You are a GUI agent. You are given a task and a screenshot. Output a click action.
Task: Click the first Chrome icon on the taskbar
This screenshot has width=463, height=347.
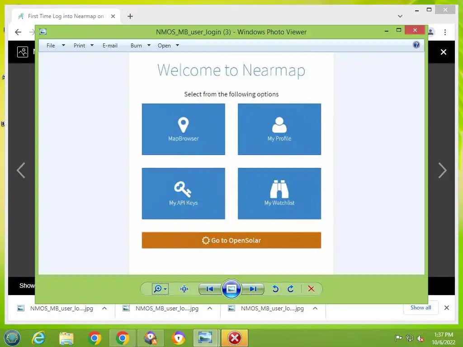(94, 338)
